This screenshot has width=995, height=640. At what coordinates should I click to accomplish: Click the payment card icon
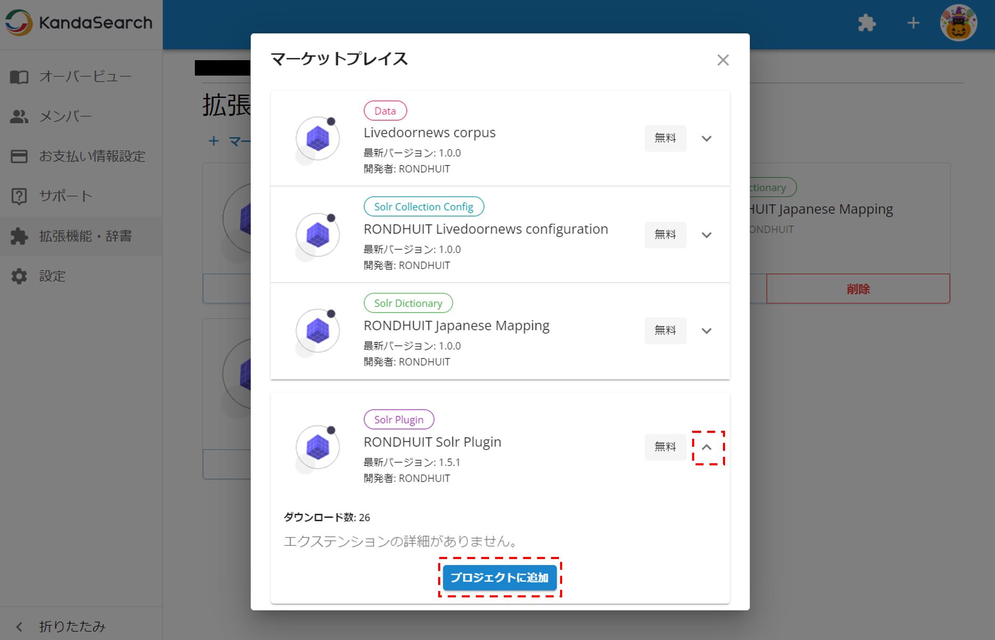[x=19, y=157]
